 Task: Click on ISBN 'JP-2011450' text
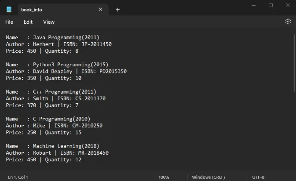tap(96, 44)
